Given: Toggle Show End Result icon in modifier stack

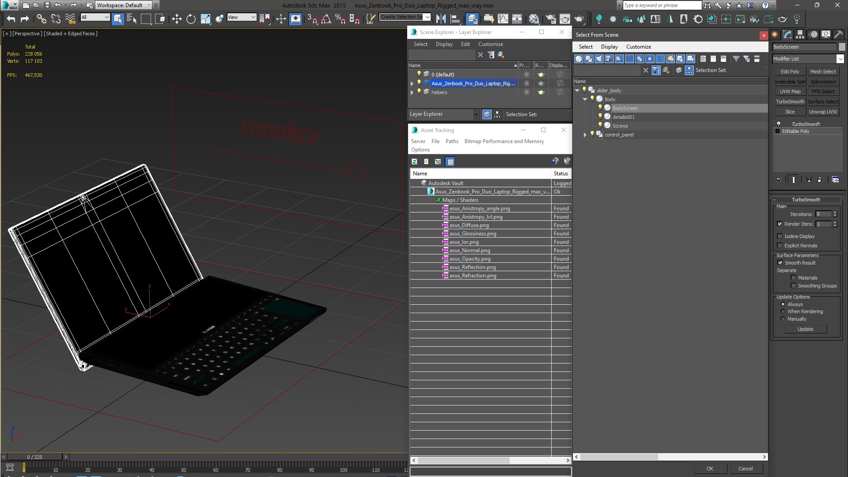Looking at the screenshot, I should tap(794, 179).
